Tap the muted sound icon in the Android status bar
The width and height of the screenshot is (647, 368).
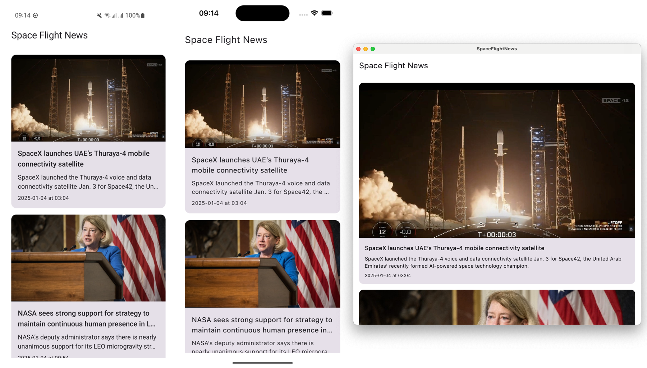pos(100,15)
